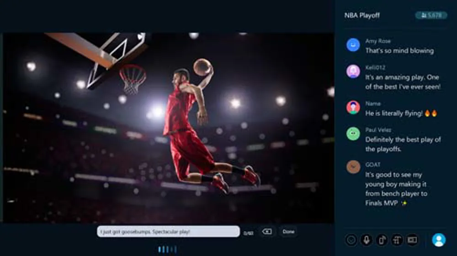The image size is (457, 256).
Task: Click the emoji smiley icon
Action: pos(351,240)
